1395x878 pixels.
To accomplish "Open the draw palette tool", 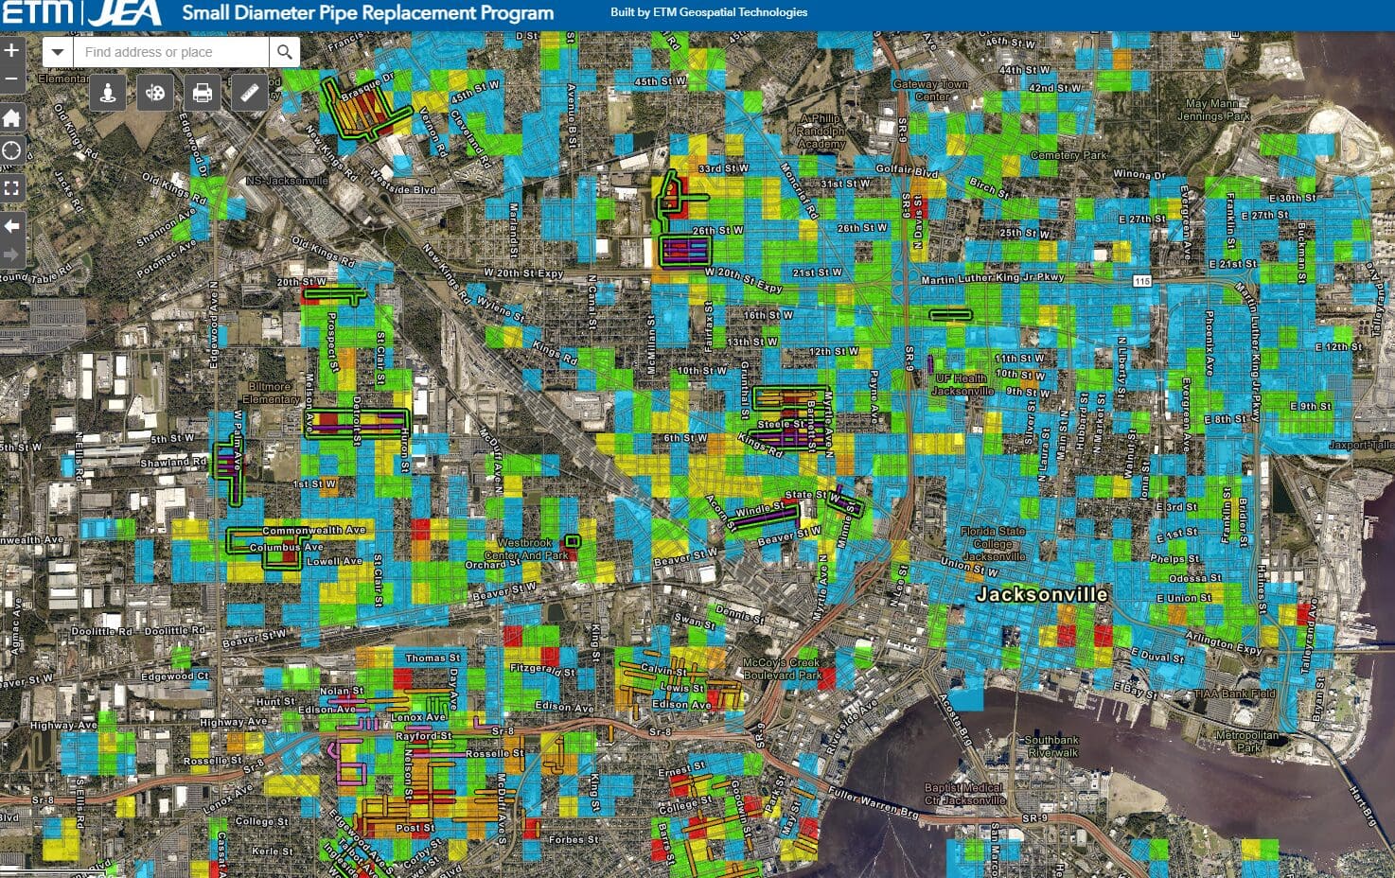I will point(155,93).
